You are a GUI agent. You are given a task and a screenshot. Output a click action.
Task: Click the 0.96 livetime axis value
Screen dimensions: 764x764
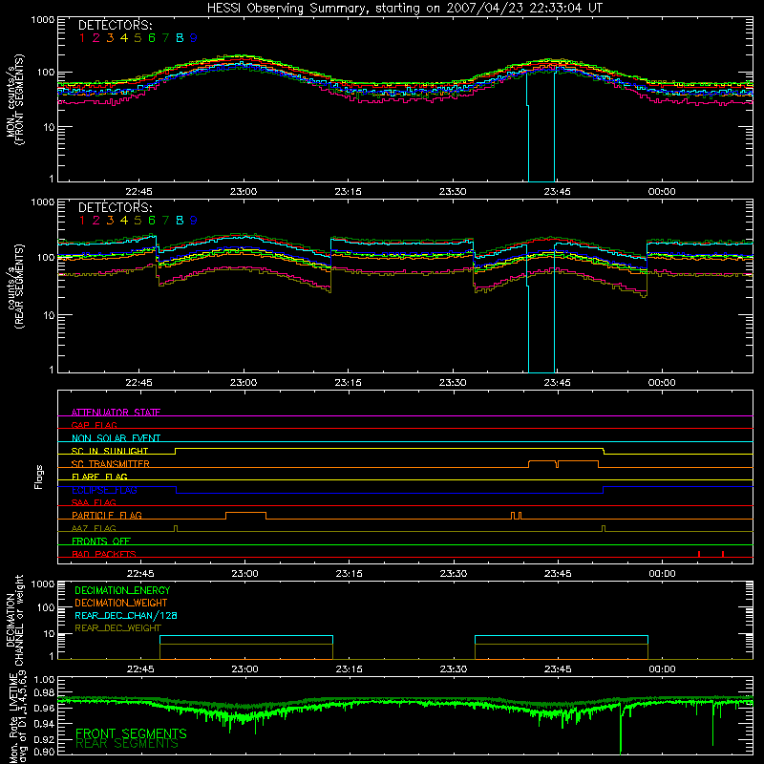point(44,708)
